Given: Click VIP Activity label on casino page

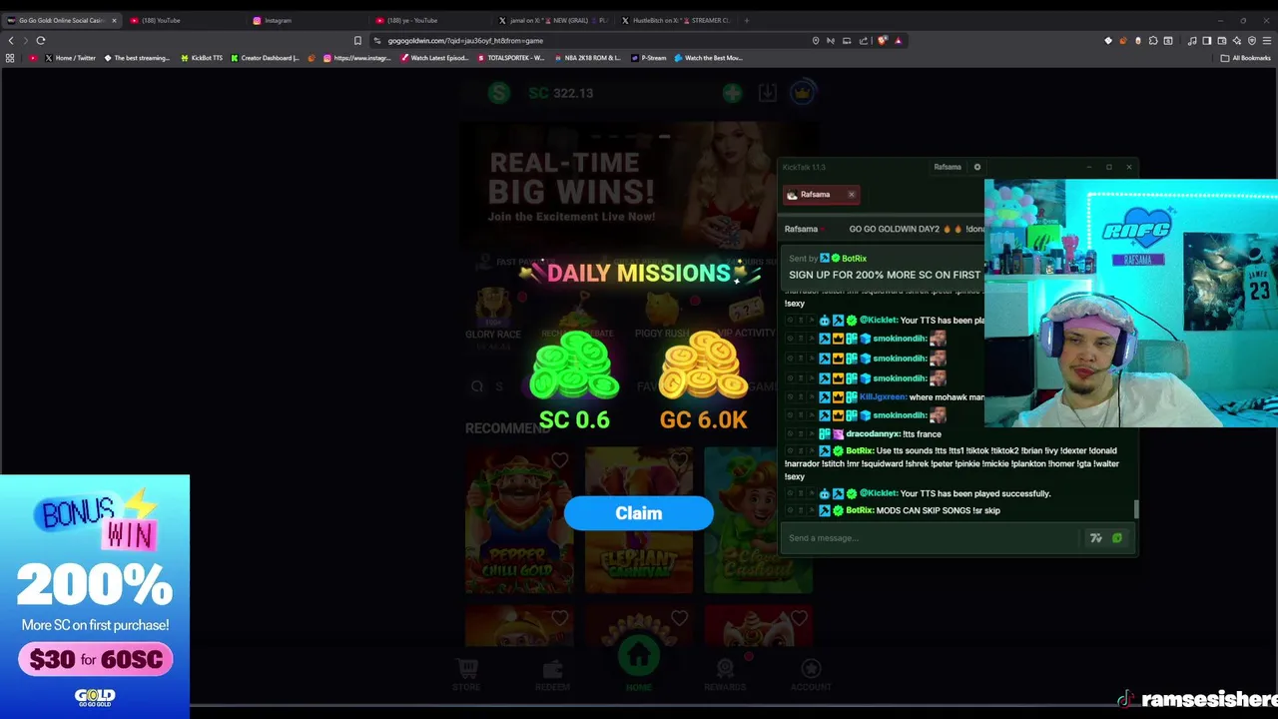Looking at the screenshot, I should [x=746, y=334].
